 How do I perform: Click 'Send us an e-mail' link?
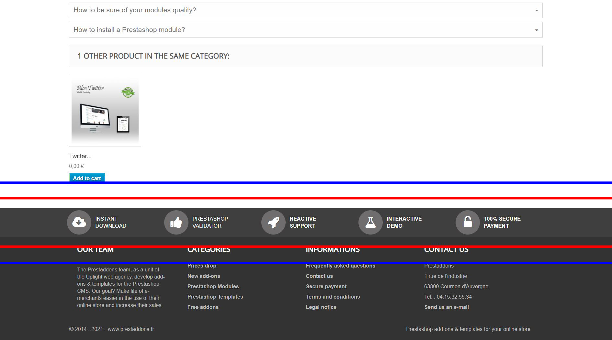point(447,307)
